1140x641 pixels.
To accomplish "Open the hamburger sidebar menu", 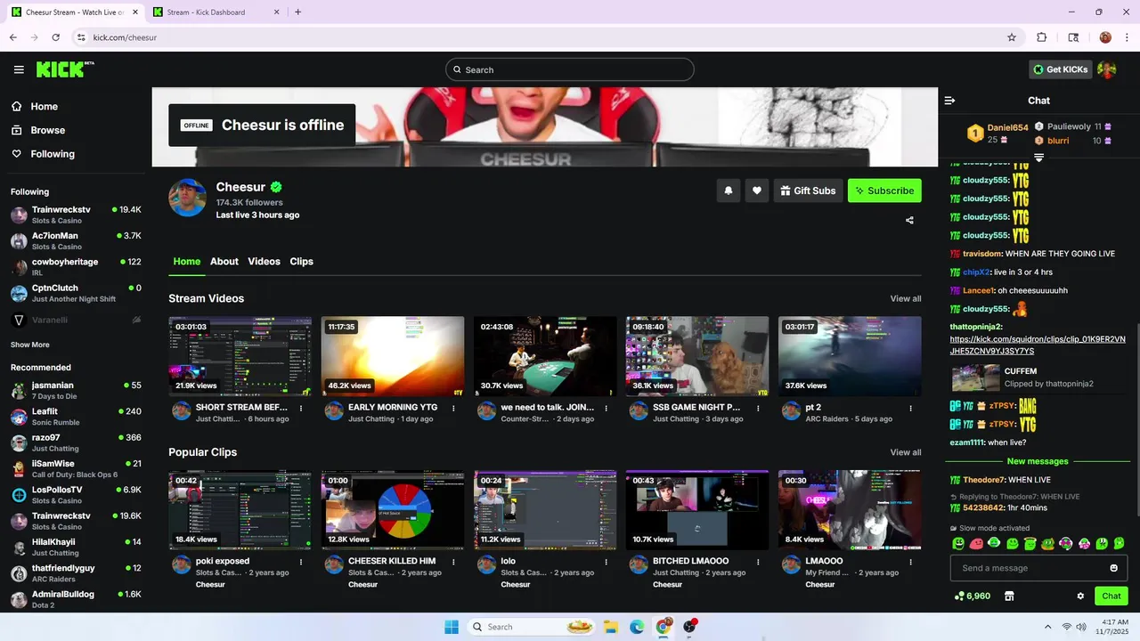I will [19, 69].
